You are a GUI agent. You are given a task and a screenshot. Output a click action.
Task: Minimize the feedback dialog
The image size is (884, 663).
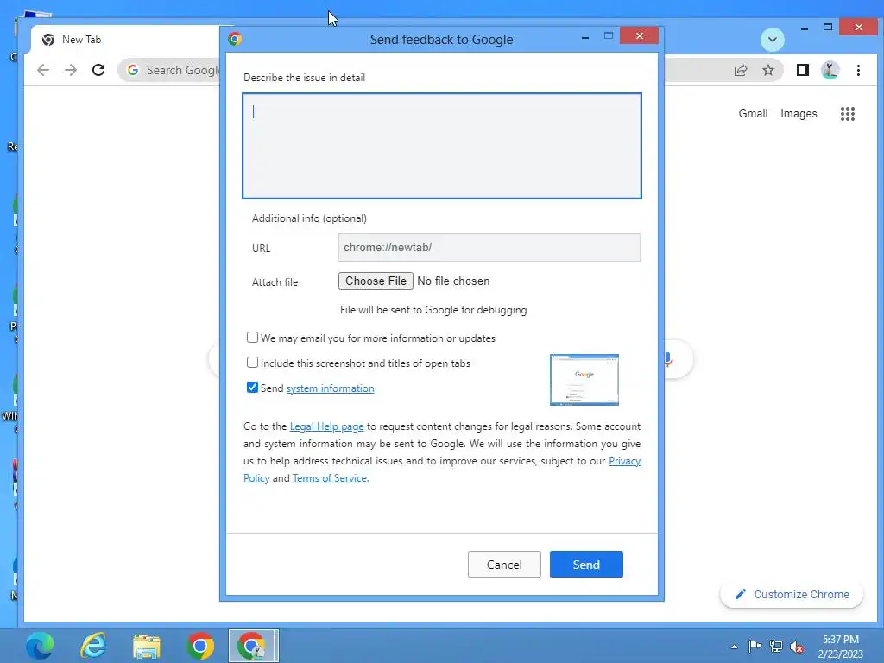pyautogui.click(x=585, y=37)
